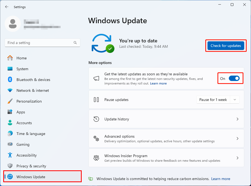Open the Gaming section icon
This screenshot has width=251, height=186.
coord(11,144)
